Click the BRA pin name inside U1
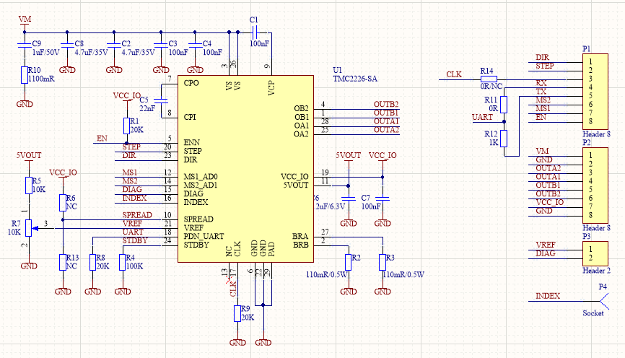The width and height of the screenshot is (625, 358). 300,237
